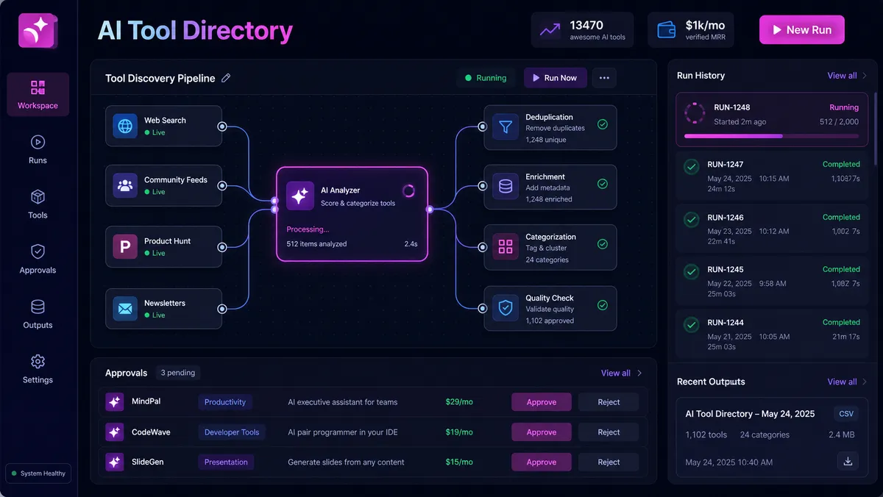
Task: Click RUN-1248 dashed spinner icon
Action: 695,113
